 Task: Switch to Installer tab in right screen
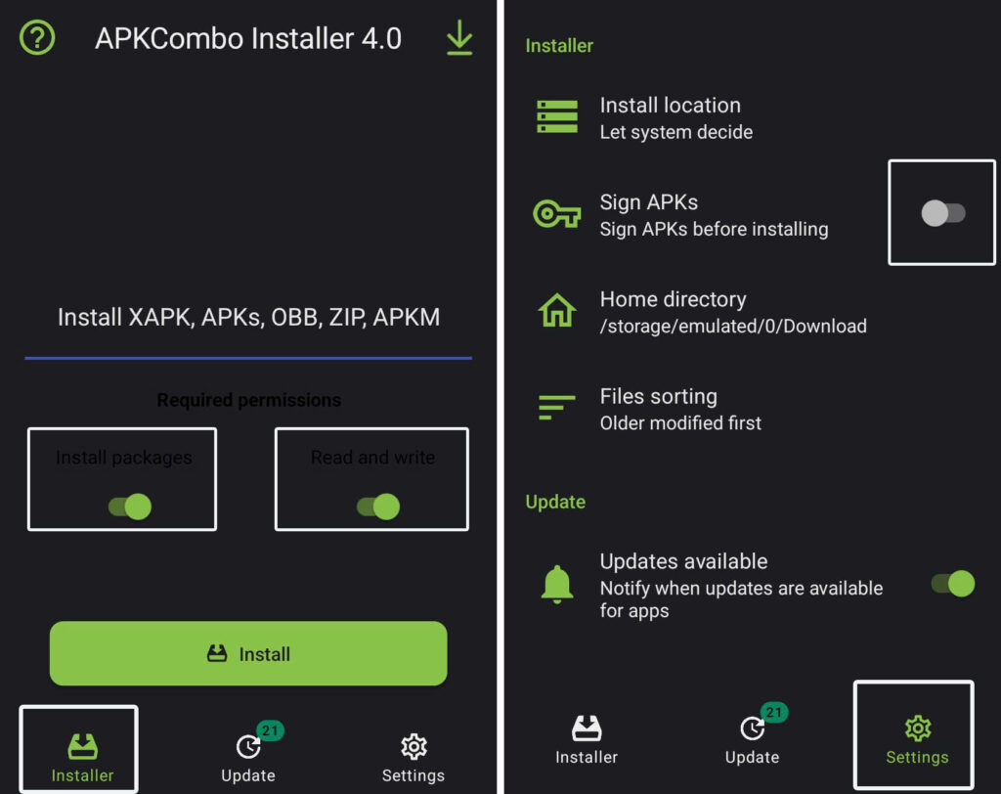587,739
